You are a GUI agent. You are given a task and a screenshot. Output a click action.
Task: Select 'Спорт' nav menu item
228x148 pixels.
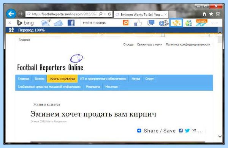coord(149,79)
